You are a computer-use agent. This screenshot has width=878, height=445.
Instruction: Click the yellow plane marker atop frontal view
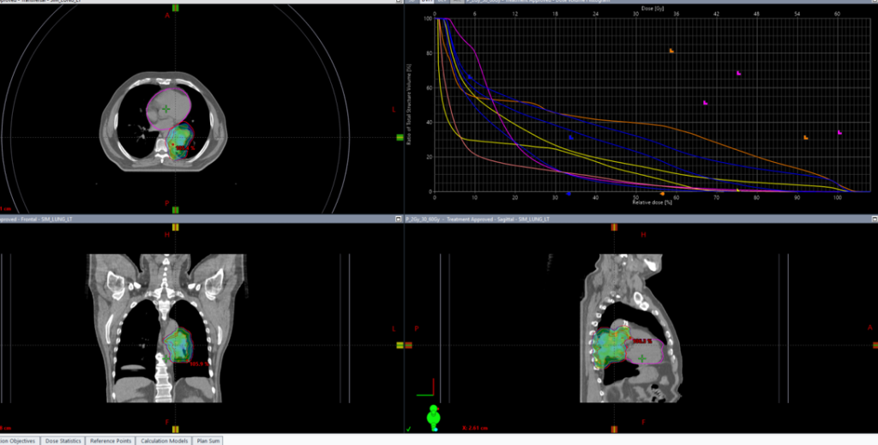pos(175,227)
